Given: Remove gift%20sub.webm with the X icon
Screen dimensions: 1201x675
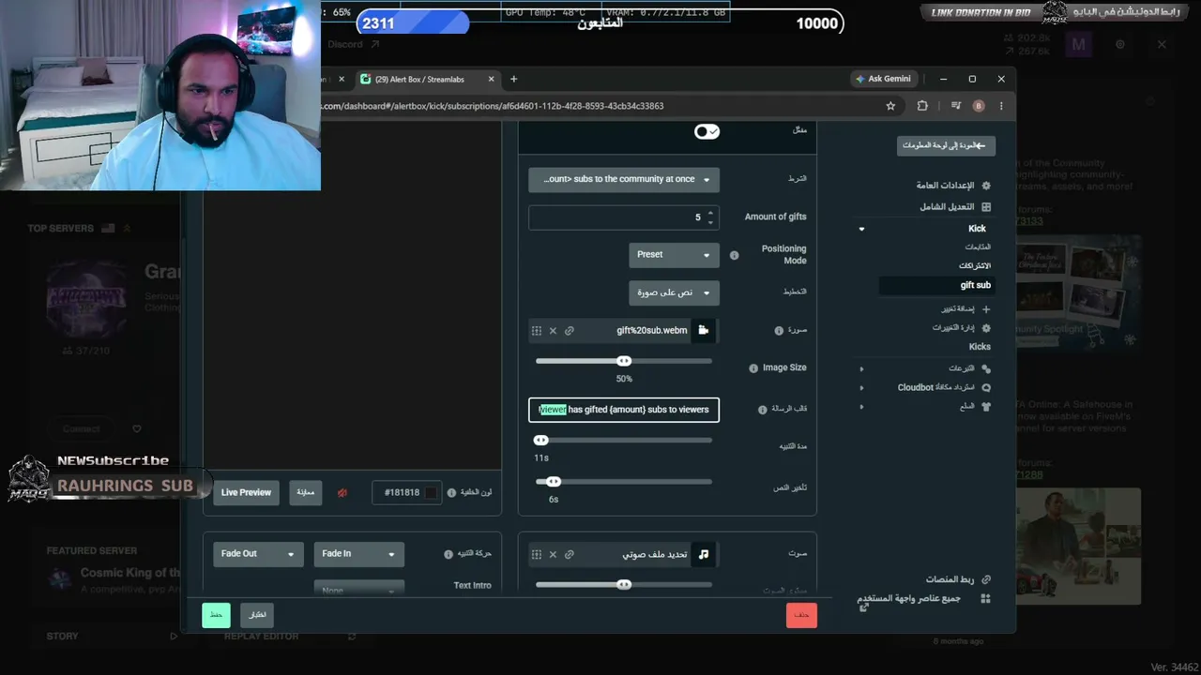Looking at the screenshot, I should tap(553, 331).
